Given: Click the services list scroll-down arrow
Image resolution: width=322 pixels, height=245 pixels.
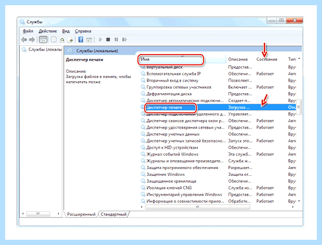Looking at the screenshot, I should [299, 201].
